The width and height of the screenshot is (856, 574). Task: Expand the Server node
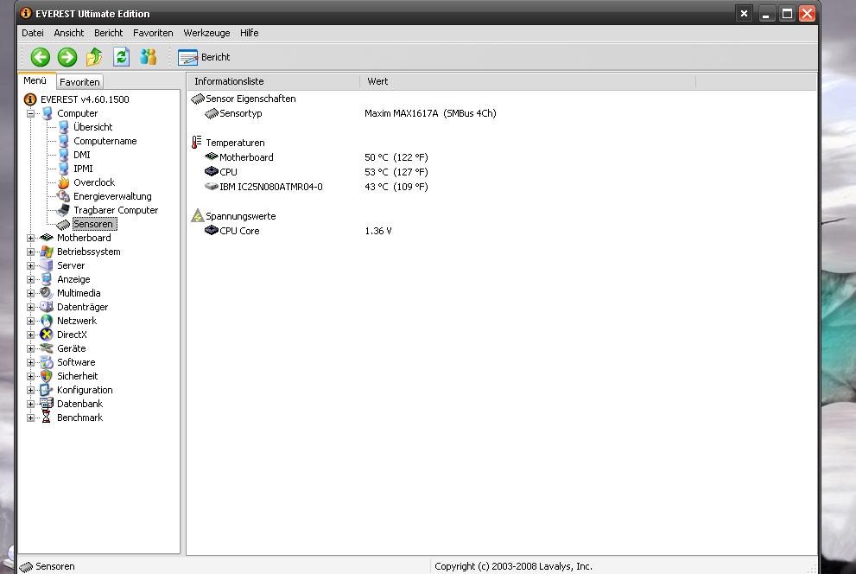coord(30,266)
